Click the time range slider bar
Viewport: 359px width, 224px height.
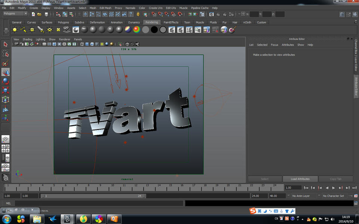pos(93,196)
